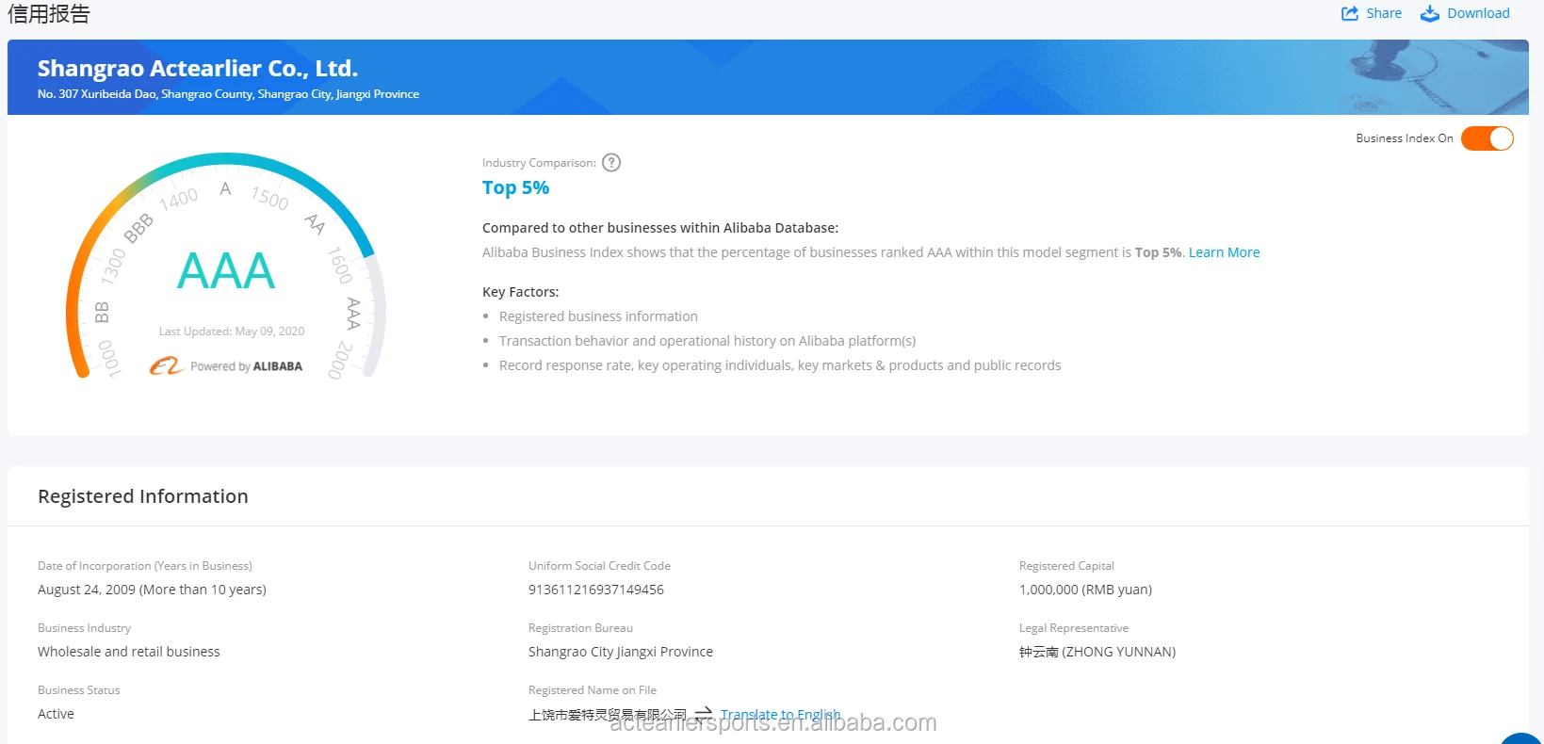Open the Download link
This screenshot has width=1544, height=744.
[x=1478, y=13]
